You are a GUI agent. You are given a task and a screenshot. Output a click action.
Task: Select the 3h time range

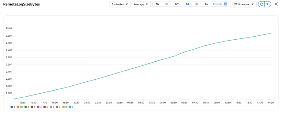tap(167, 4)
